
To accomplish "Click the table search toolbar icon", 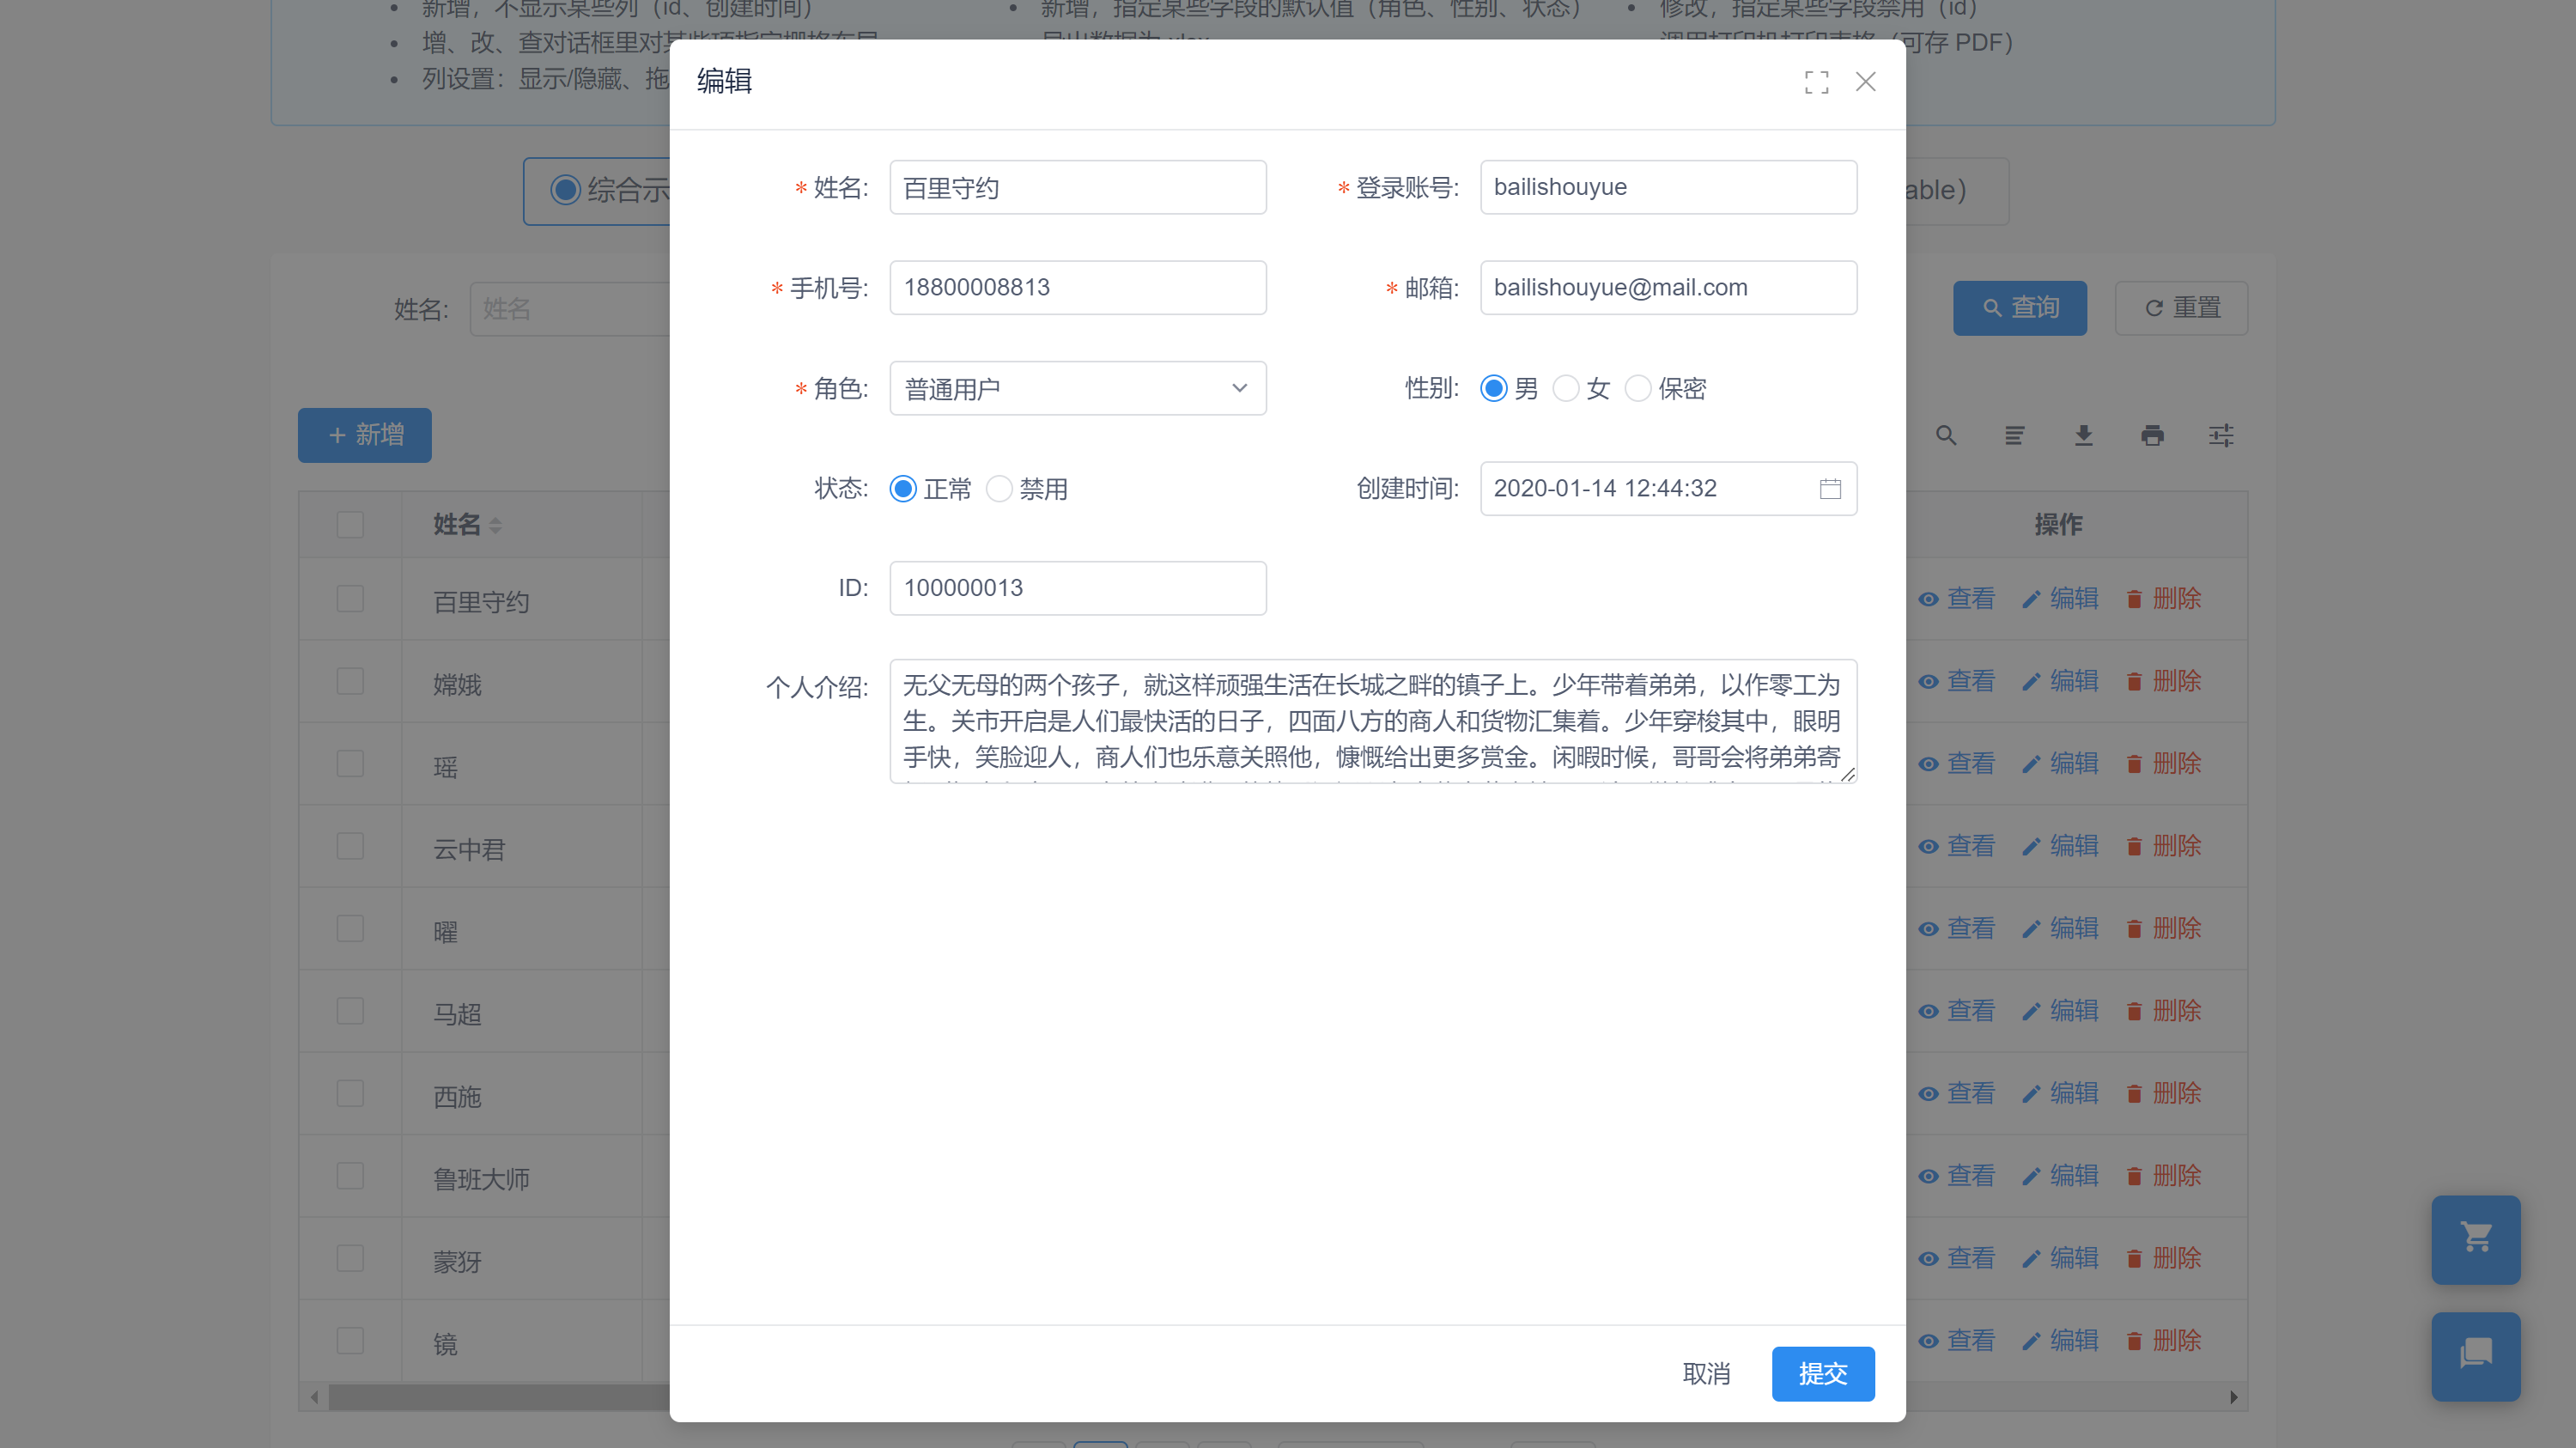I will (1946, 435).
